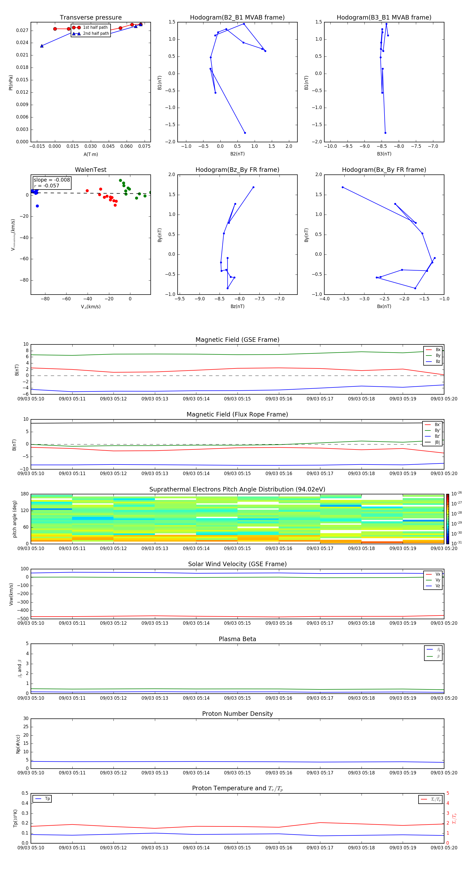Screen dimensions: 475x871
Task: Click '09/03 05:15' tick under GSE magnetic field
Action: 237,399
